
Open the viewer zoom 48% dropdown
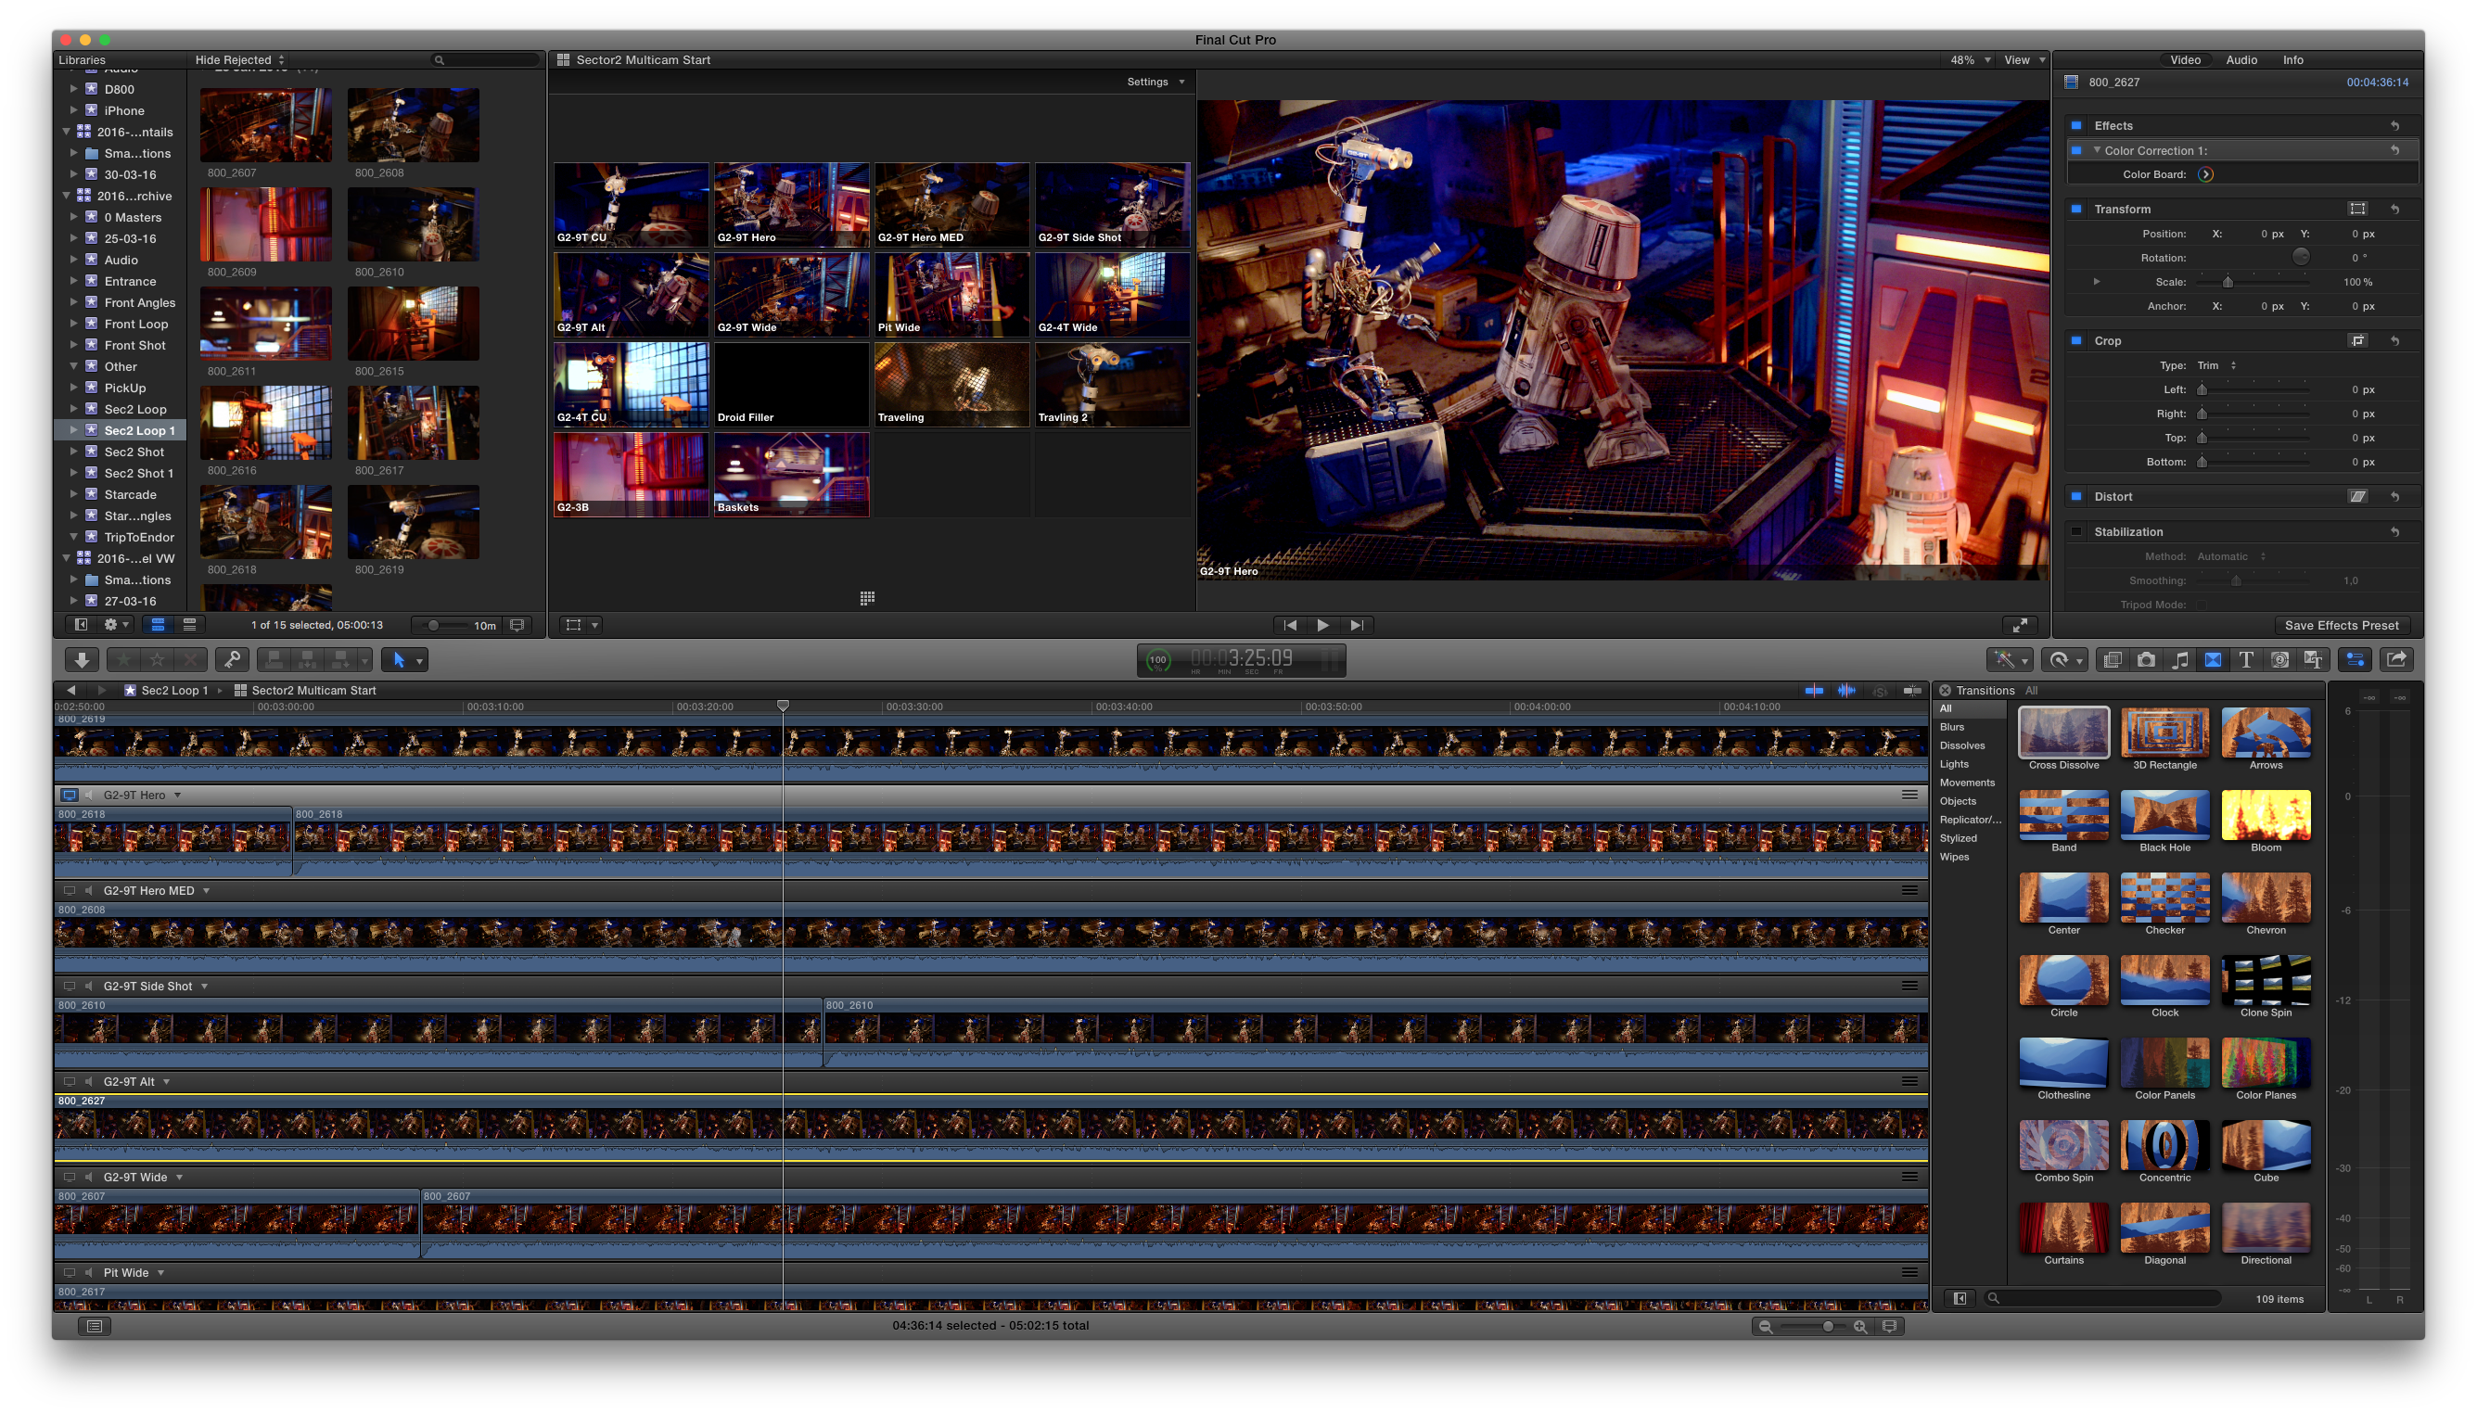pyautogui.click(x=1969, y=60)
